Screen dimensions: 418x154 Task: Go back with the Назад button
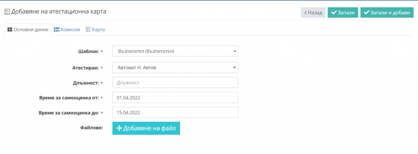pyautogui.click(x=313, y=13)
